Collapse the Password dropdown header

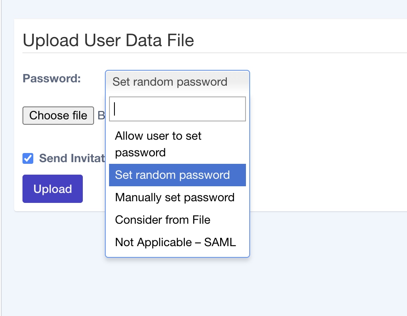click(x=177, y=82)
